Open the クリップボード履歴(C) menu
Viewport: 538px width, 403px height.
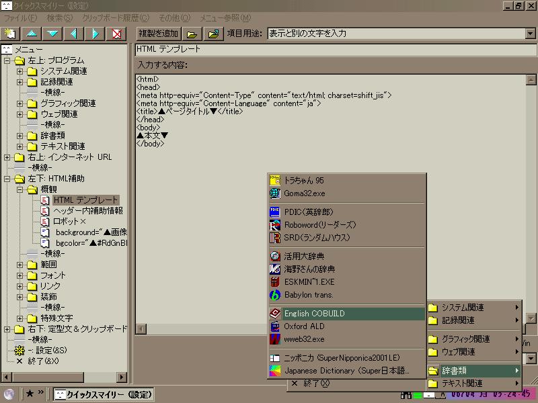coord(116,18)
